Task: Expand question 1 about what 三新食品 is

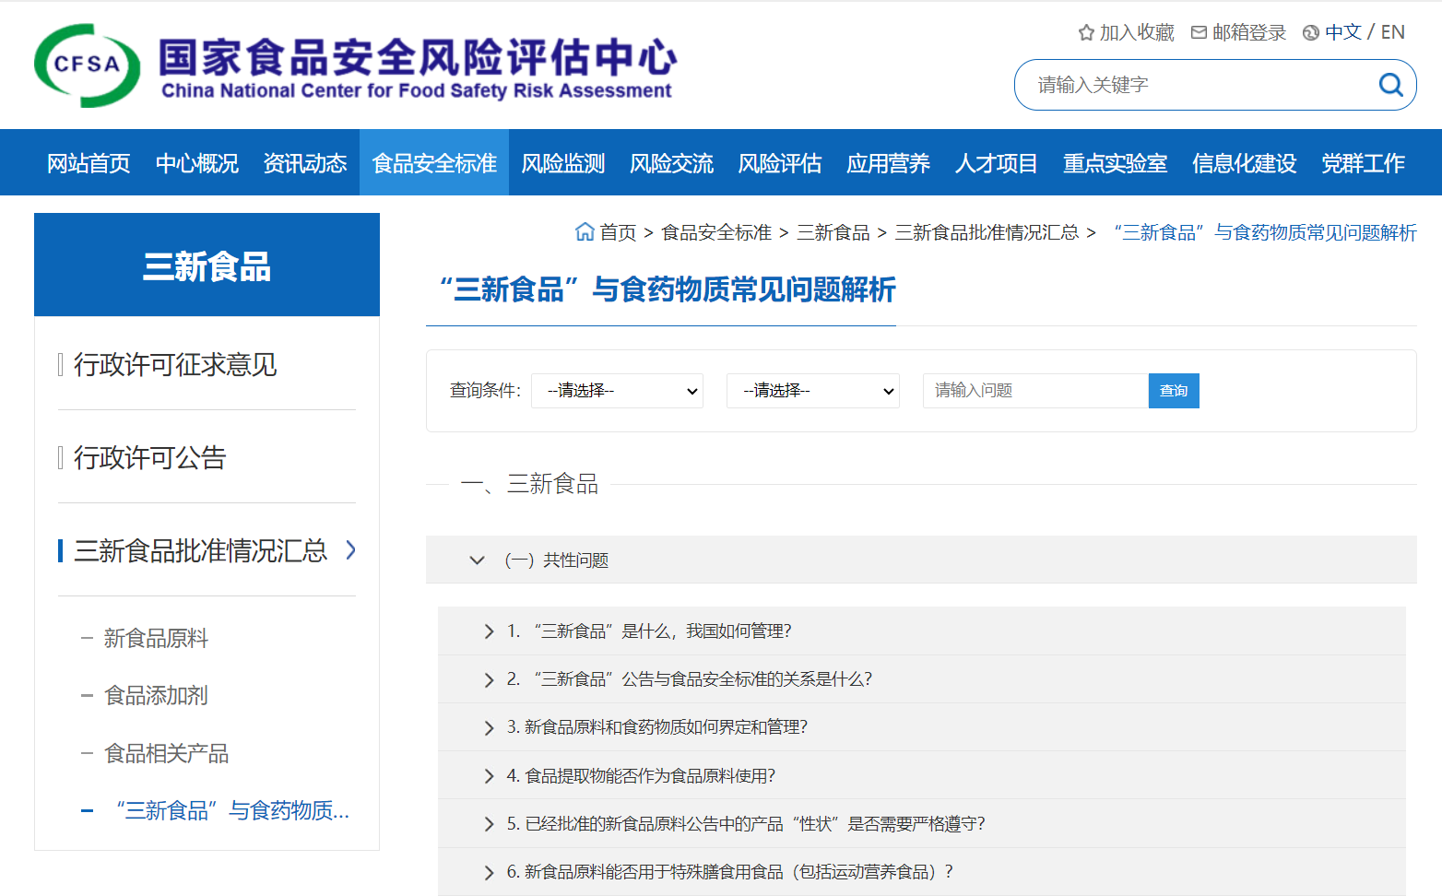Action: coord(489,631)
